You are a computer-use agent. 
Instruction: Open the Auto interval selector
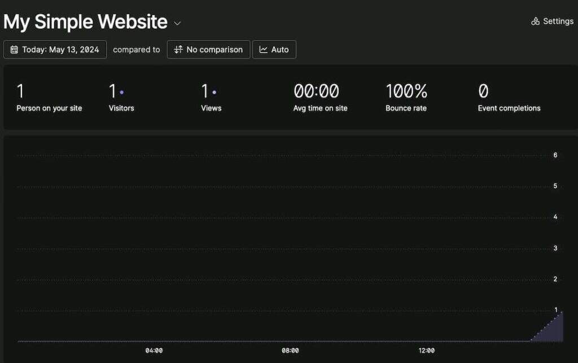coord(274,50)
